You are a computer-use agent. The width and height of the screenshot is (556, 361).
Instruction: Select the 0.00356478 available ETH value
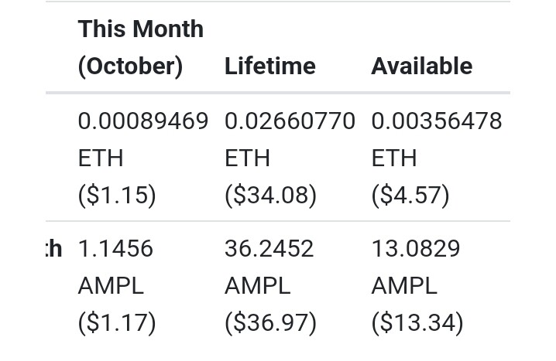click(x=437, y=121)
